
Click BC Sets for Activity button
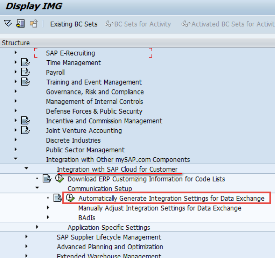coord(138,24)
